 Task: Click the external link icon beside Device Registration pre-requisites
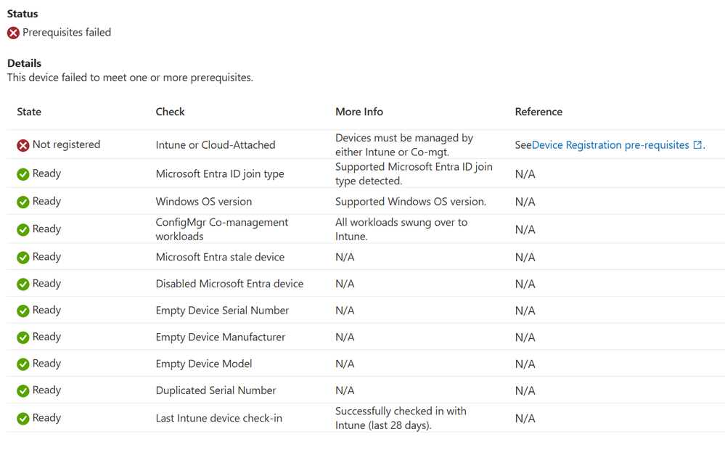point(697,145)
